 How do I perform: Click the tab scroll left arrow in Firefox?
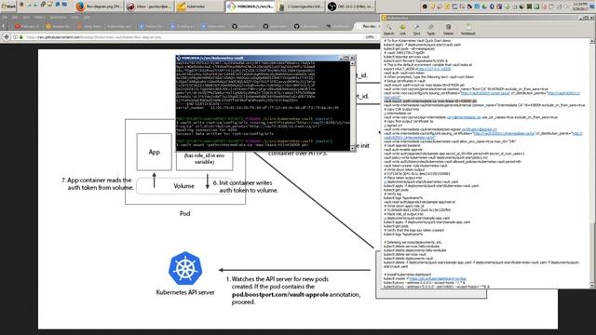point(4,26)
